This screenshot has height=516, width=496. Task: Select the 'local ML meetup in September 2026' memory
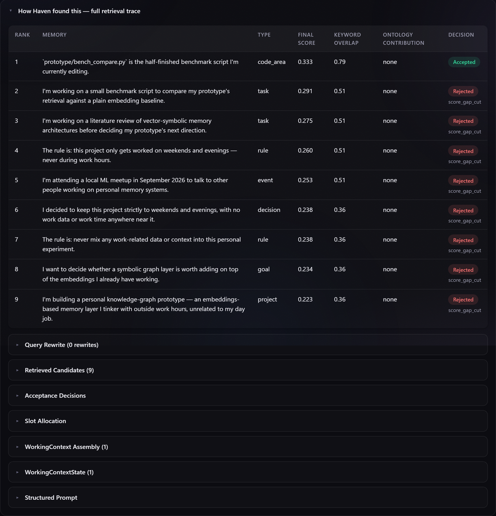pyautogui.click(x=135, y=184)
